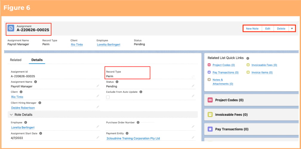The width and height of the screenshot is (301, 149).
Task: Click the blue Assignment compass icon
Action: click(11, 28)
